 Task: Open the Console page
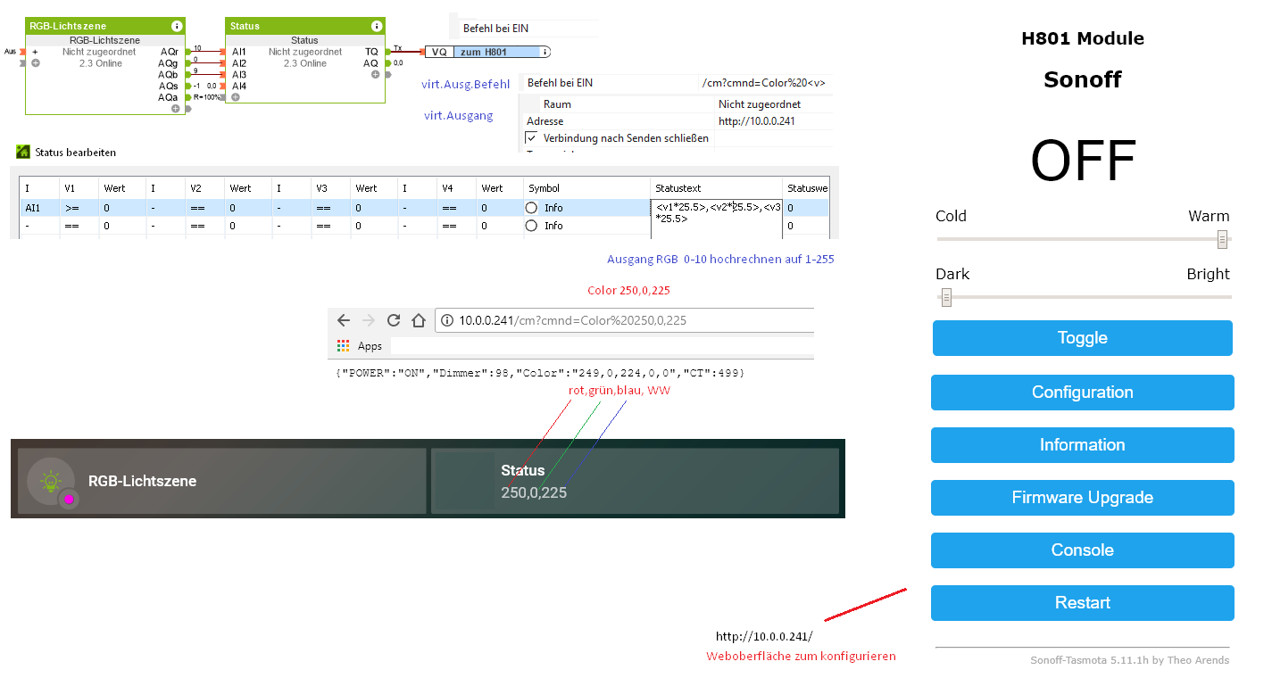(1082, 550)
